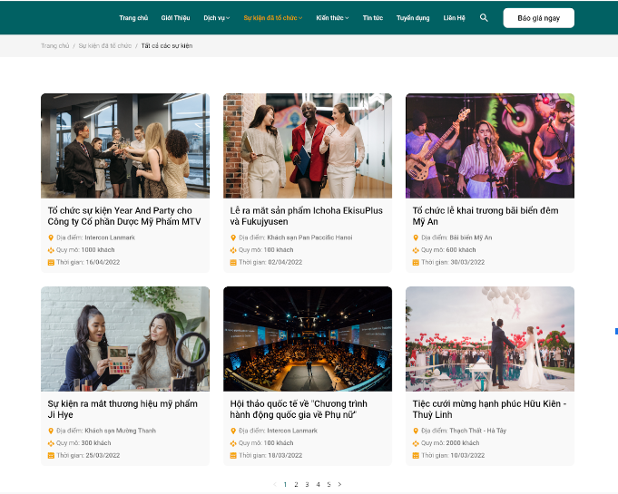
Task: Click the search magnifier icon in navbar
Action: tap(484, 17)
